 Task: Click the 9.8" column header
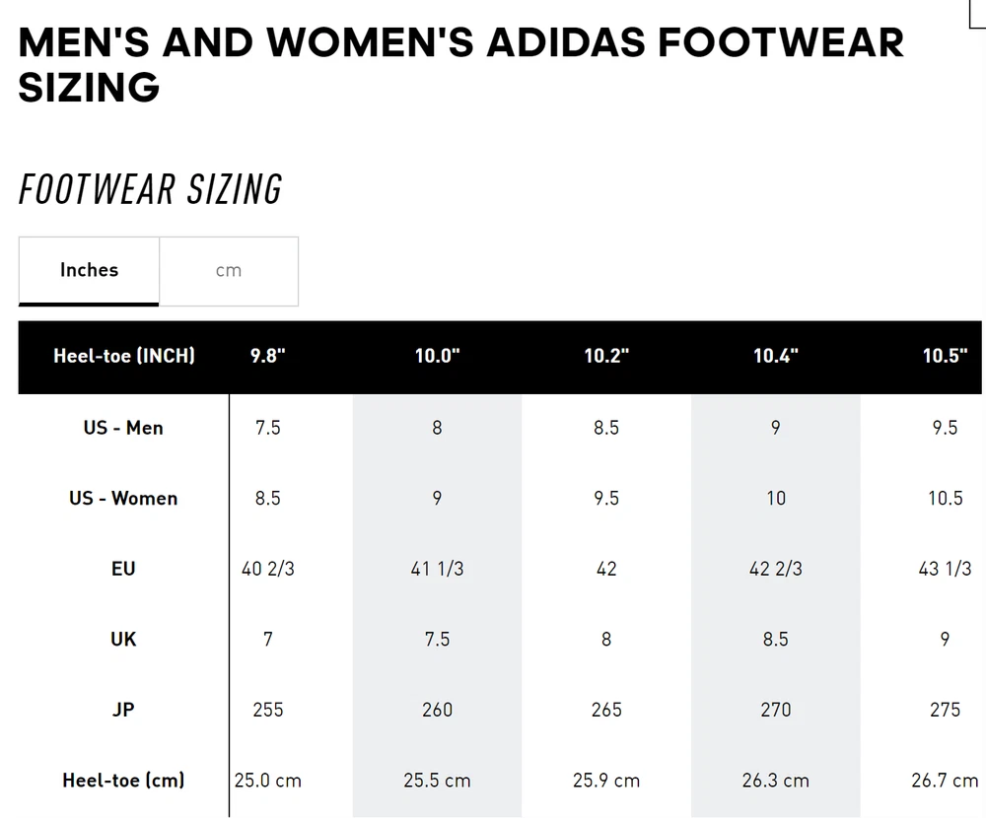point(267,357)
